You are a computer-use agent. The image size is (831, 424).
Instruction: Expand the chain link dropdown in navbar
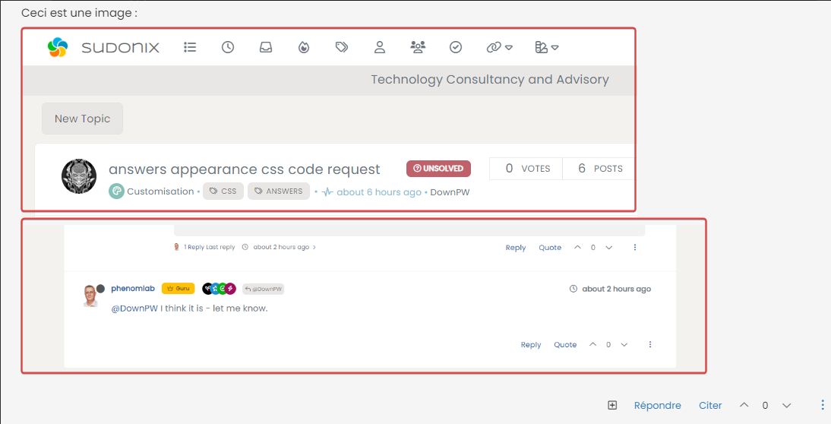point(499,47)
